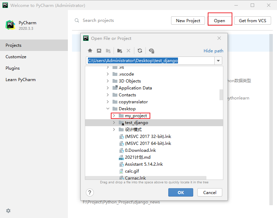Click the search magnifier icon
The width and height of the screenshot is (277, 218).
pyautogui.click(x=77, y=20)
